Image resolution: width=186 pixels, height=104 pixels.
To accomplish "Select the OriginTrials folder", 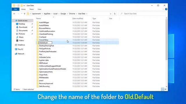I will (x=43, y=75).
